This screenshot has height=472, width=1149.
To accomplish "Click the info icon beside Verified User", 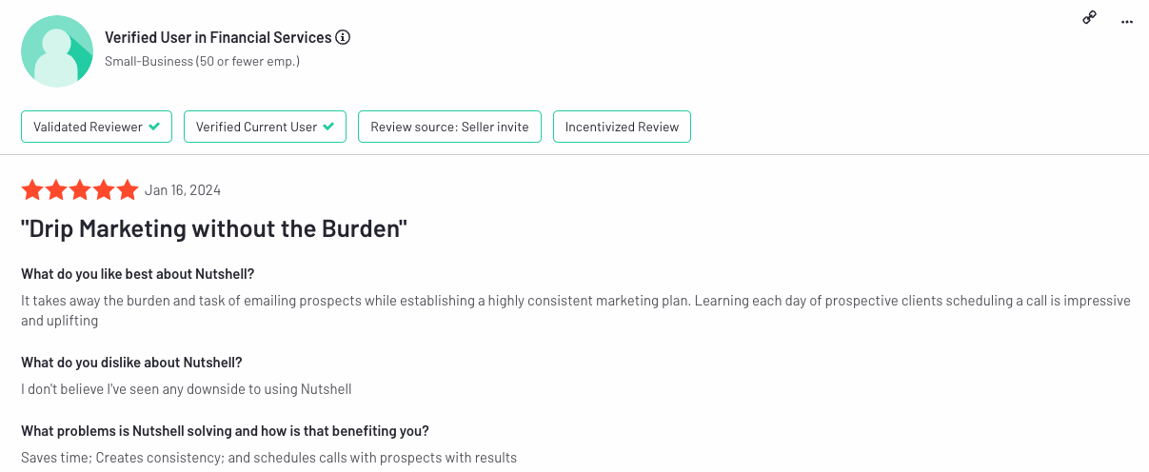I will [x=344, y=38].
